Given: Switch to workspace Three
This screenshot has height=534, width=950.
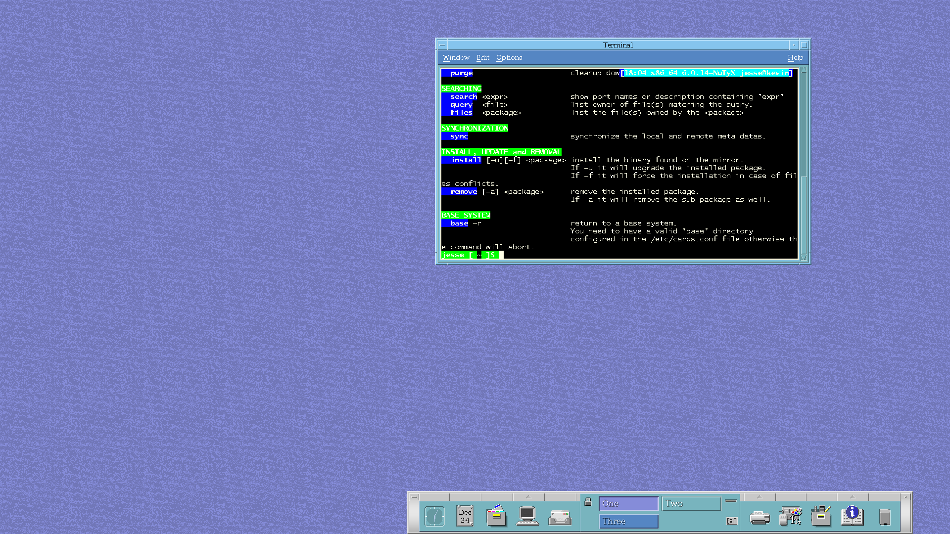Looking at the screenshot, I should (628, 521).
